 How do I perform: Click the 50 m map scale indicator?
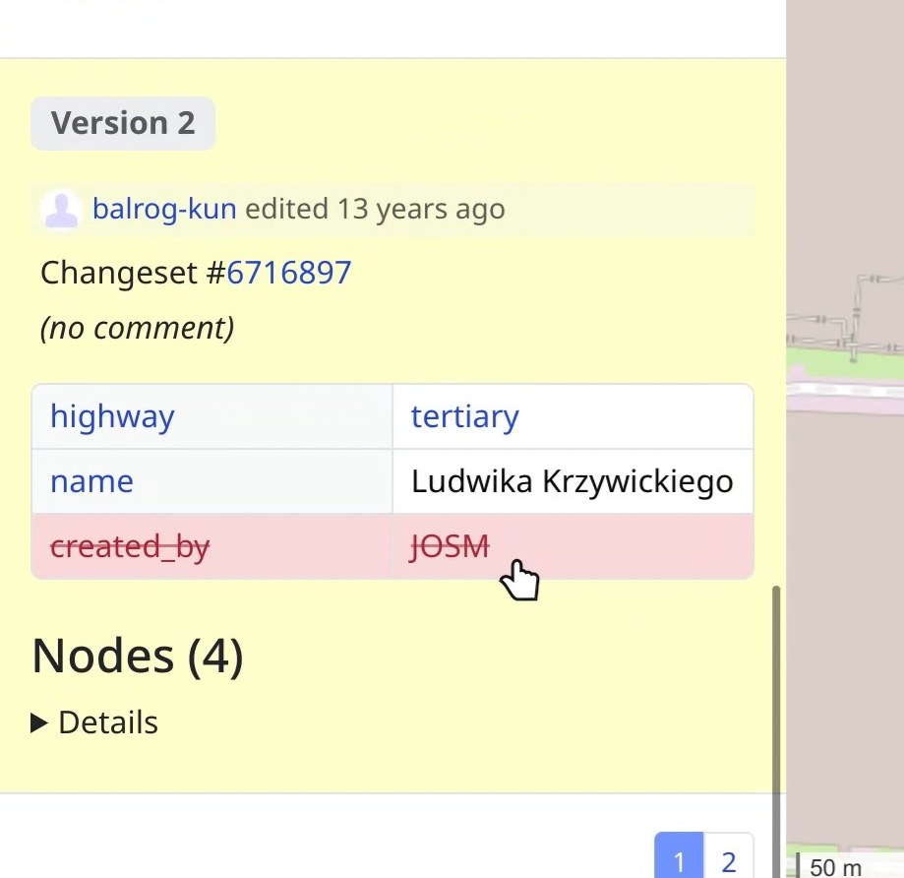[x=835, y=867]
